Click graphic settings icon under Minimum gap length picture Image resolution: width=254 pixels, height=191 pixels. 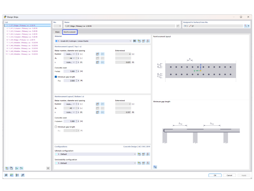pyautogui.click(x=155, y=167)
